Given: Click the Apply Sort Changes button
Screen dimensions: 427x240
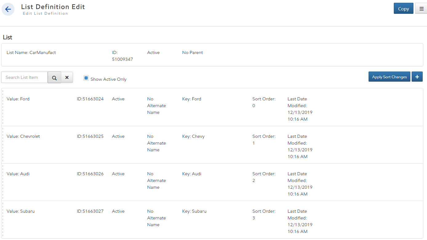Looking at the screenshot, I should pyautogui.click(x=389, y=77).
